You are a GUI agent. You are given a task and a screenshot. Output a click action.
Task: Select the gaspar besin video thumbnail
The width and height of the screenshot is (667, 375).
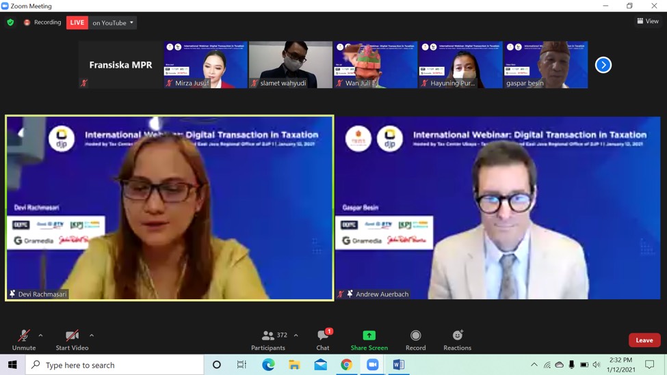coord(546,65)
